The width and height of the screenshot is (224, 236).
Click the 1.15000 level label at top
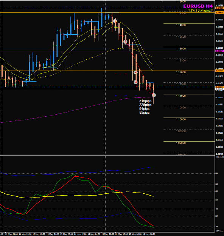[181, 2]
